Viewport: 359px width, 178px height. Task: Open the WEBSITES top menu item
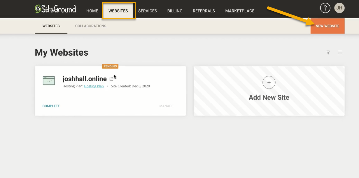(118, 11)
